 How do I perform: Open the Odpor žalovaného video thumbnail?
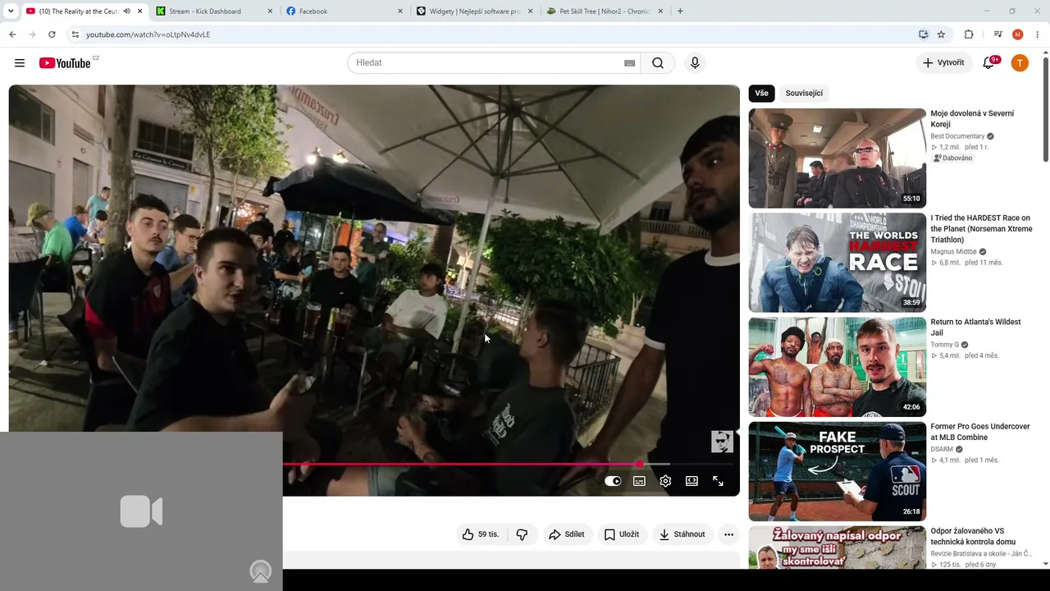click(x=837, y=547)
